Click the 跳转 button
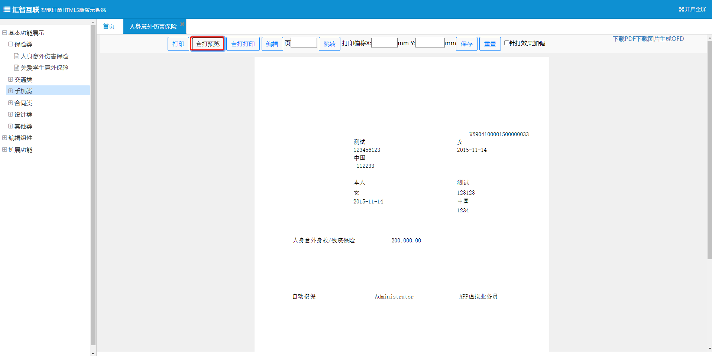The height and width of the screenshot is (356, 712). [330, 44]
